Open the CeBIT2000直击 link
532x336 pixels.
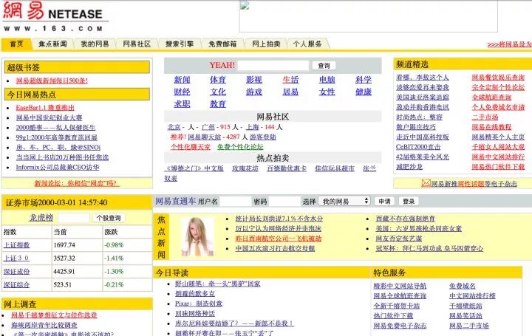(418, 147)
